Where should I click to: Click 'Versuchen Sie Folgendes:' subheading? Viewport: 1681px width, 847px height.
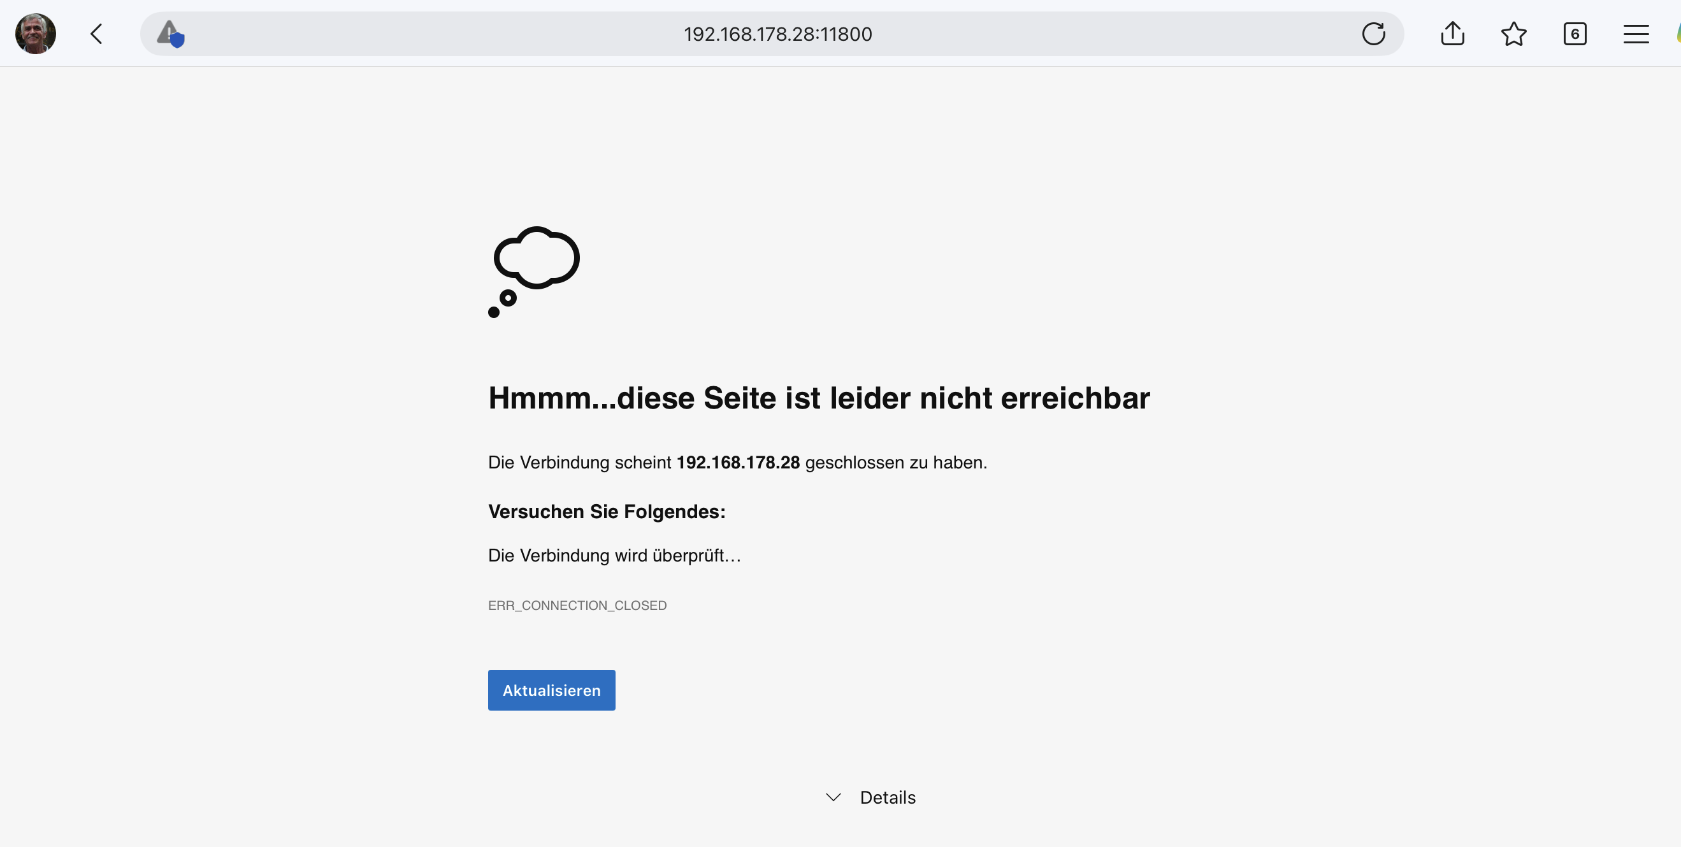click(x=606, y=512)
